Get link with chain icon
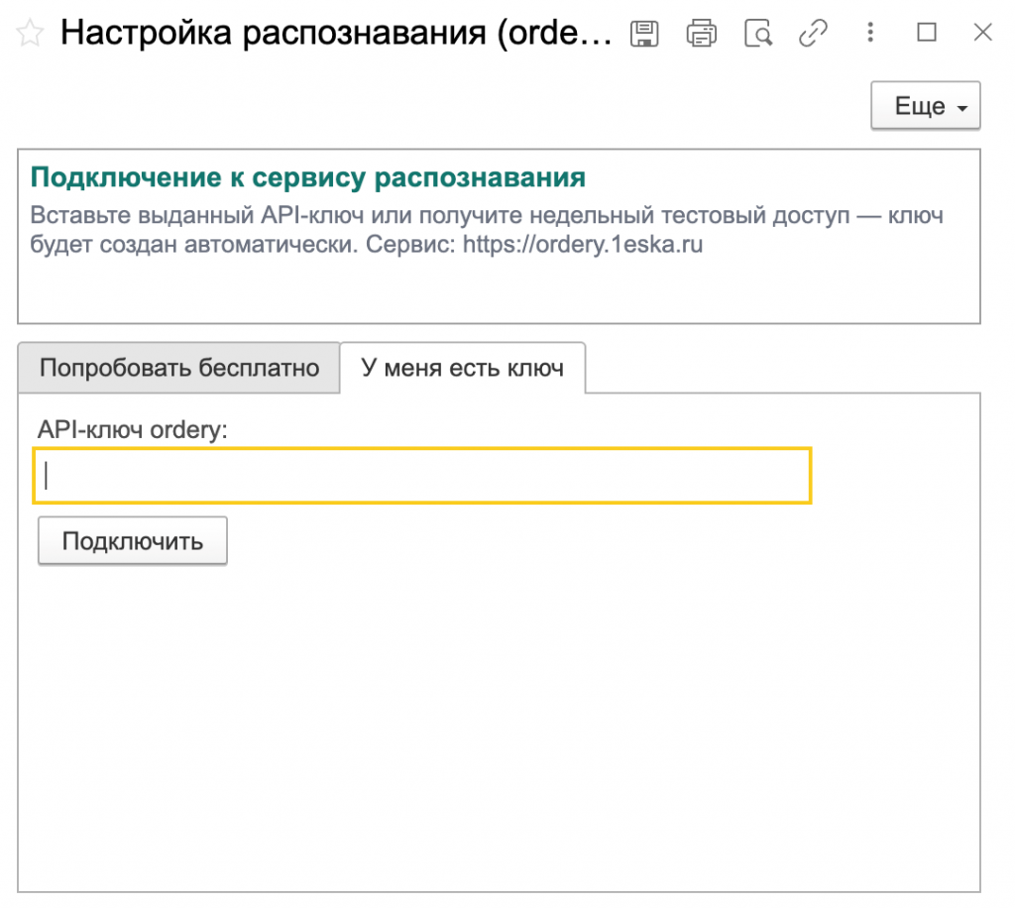The image size is (1015, 908). click(813, 33)
